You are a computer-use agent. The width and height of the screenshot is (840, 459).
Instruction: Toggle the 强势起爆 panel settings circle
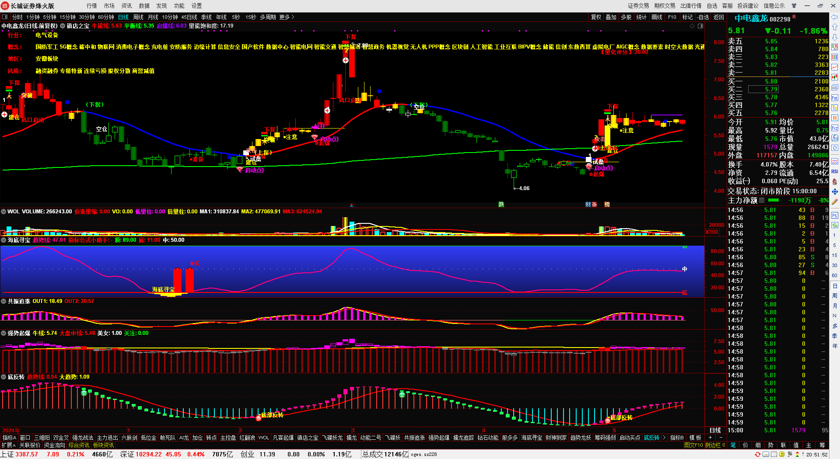(3, 333)
